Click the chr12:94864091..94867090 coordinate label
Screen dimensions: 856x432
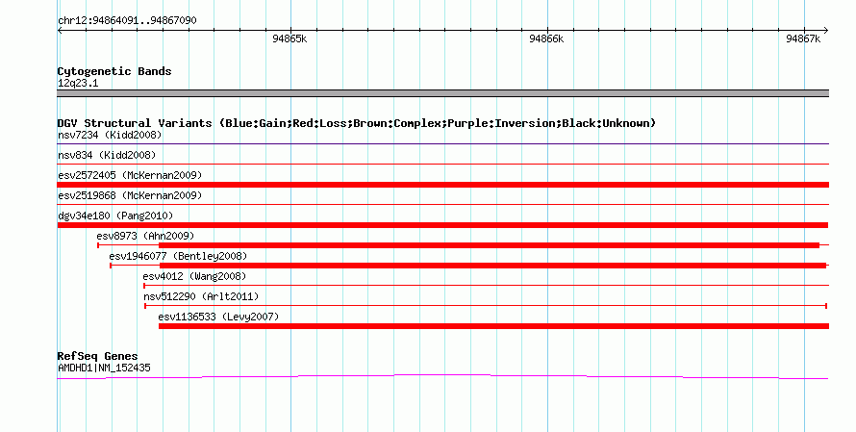127,20
